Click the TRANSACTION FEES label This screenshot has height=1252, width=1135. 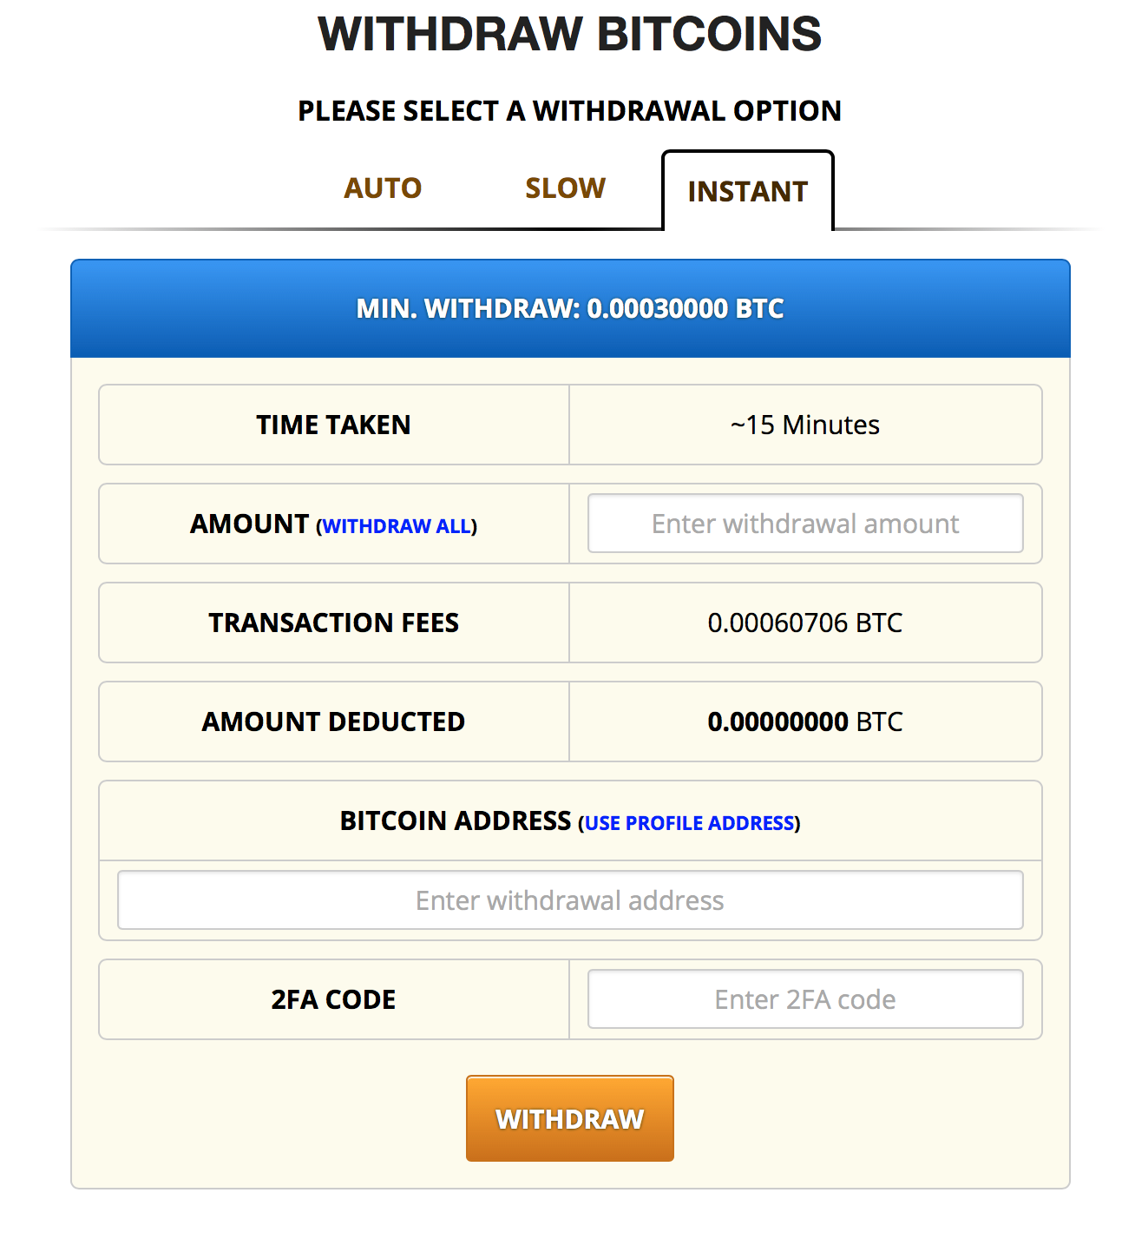click(333, 623)
